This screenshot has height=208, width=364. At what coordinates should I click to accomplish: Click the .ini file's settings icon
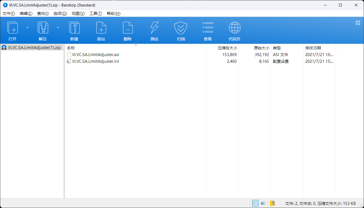[x=69, y=61]
